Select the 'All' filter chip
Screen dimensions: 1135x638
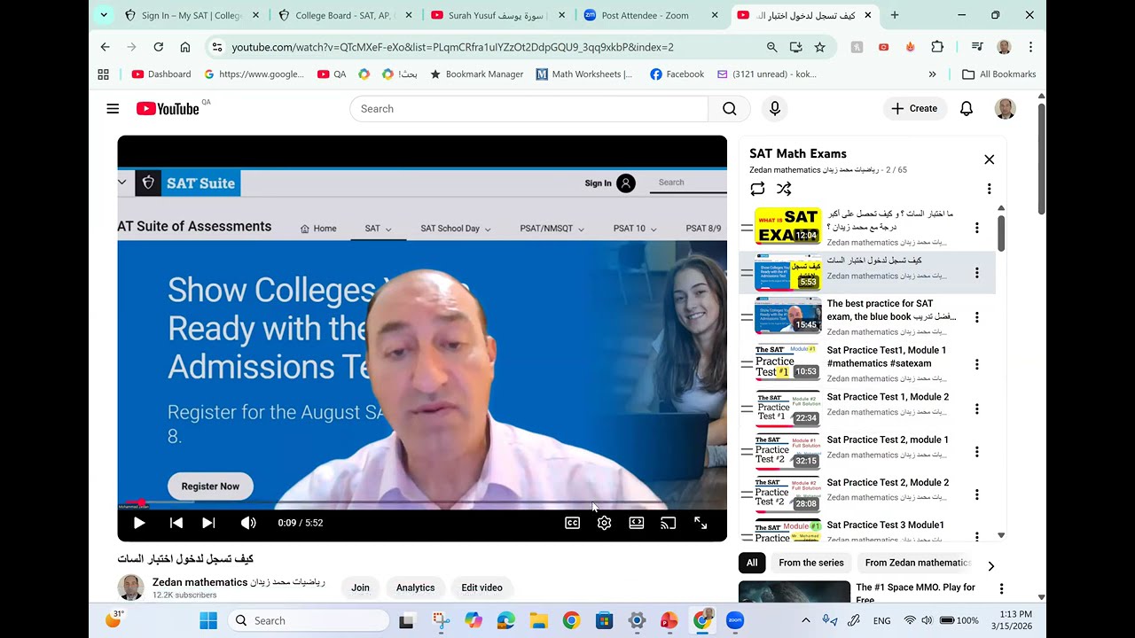(x=752, y=563)
